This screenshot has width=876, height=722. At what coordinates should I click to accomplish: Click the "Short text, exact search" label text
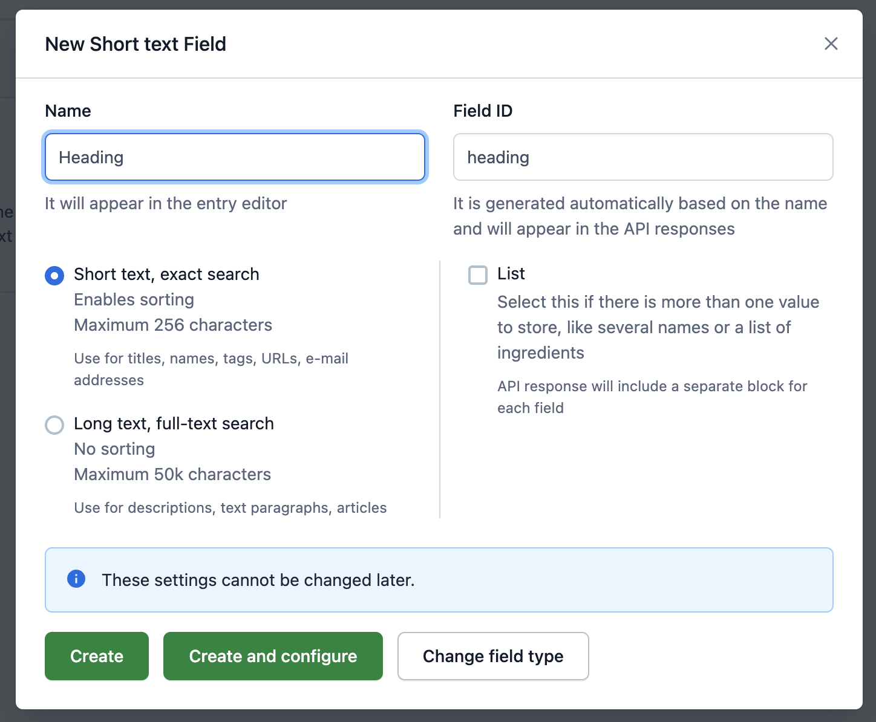166,274
